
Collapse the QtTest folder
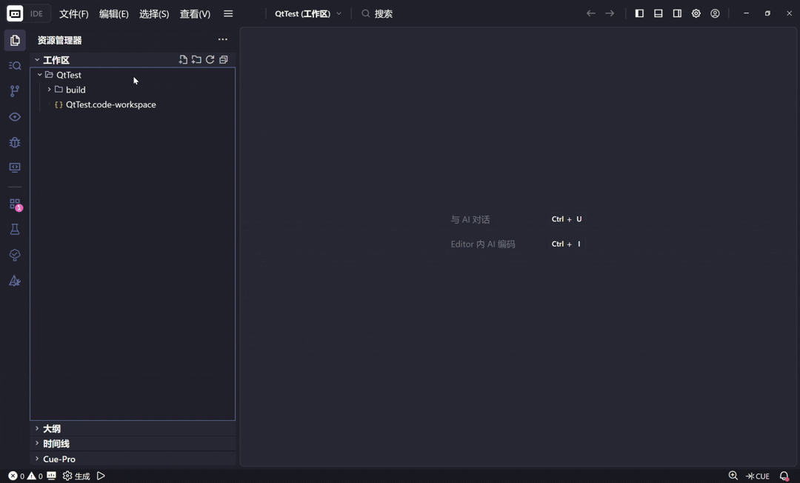(x=39, y=75)
